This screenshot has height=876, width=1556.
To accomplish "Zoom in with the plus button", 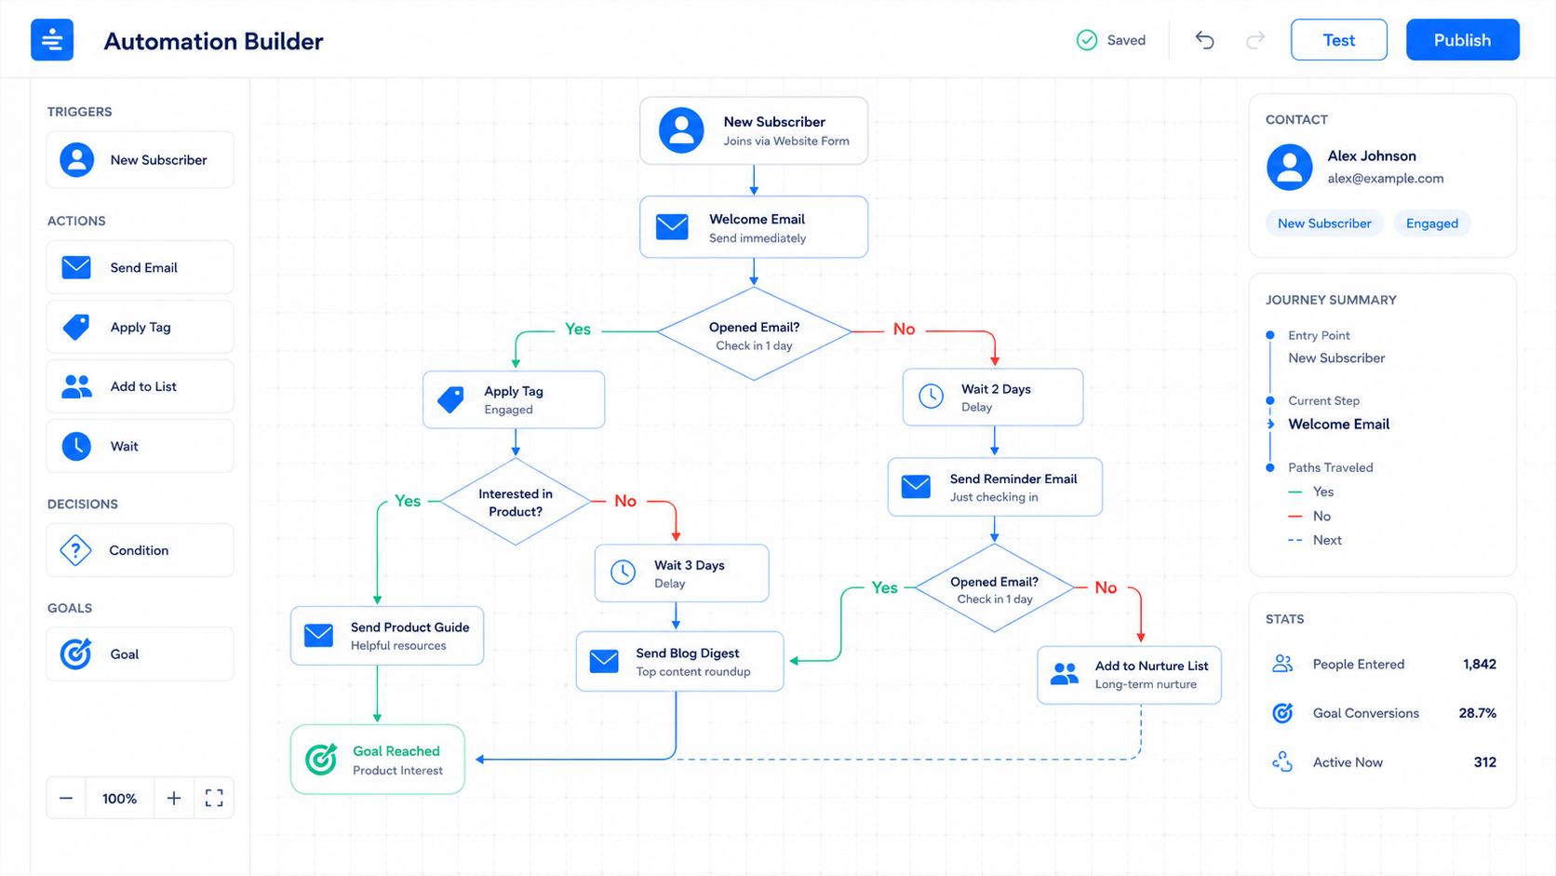I will (x=174, y=798).
